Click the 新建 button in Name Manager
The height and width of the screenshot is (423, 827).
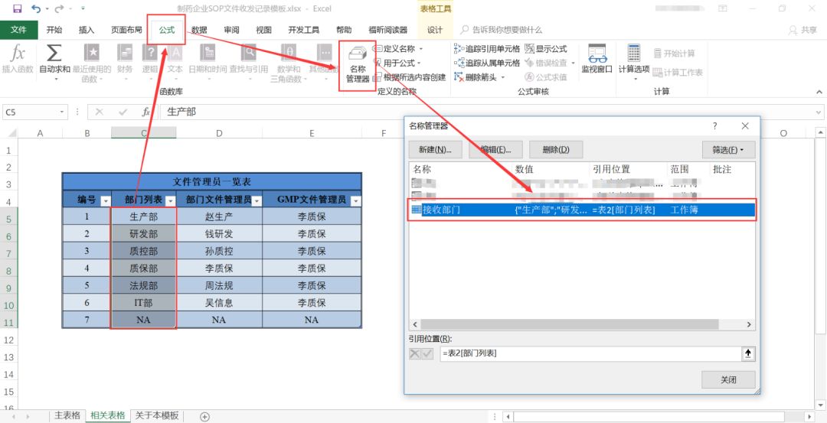[435, 149]
